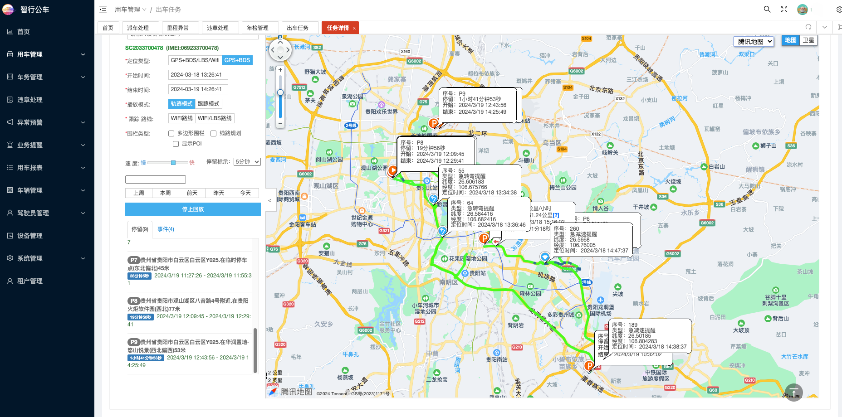Expand the 异常预警 sidebar menu
Image resolution: width=842 pixels, height=417 pixels.
(47, 122)
